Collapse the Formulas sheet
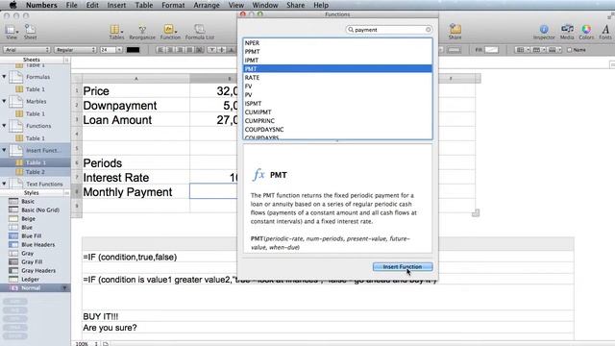The width and height of the screenshot is (615, 346). click(x=4, y=77)
